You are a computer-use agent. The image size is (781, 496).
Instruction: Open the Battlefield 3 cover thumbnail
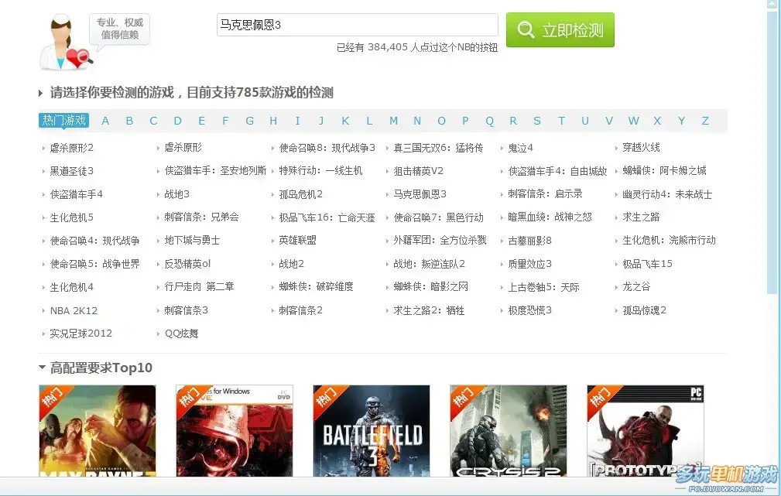coord(371,431)
